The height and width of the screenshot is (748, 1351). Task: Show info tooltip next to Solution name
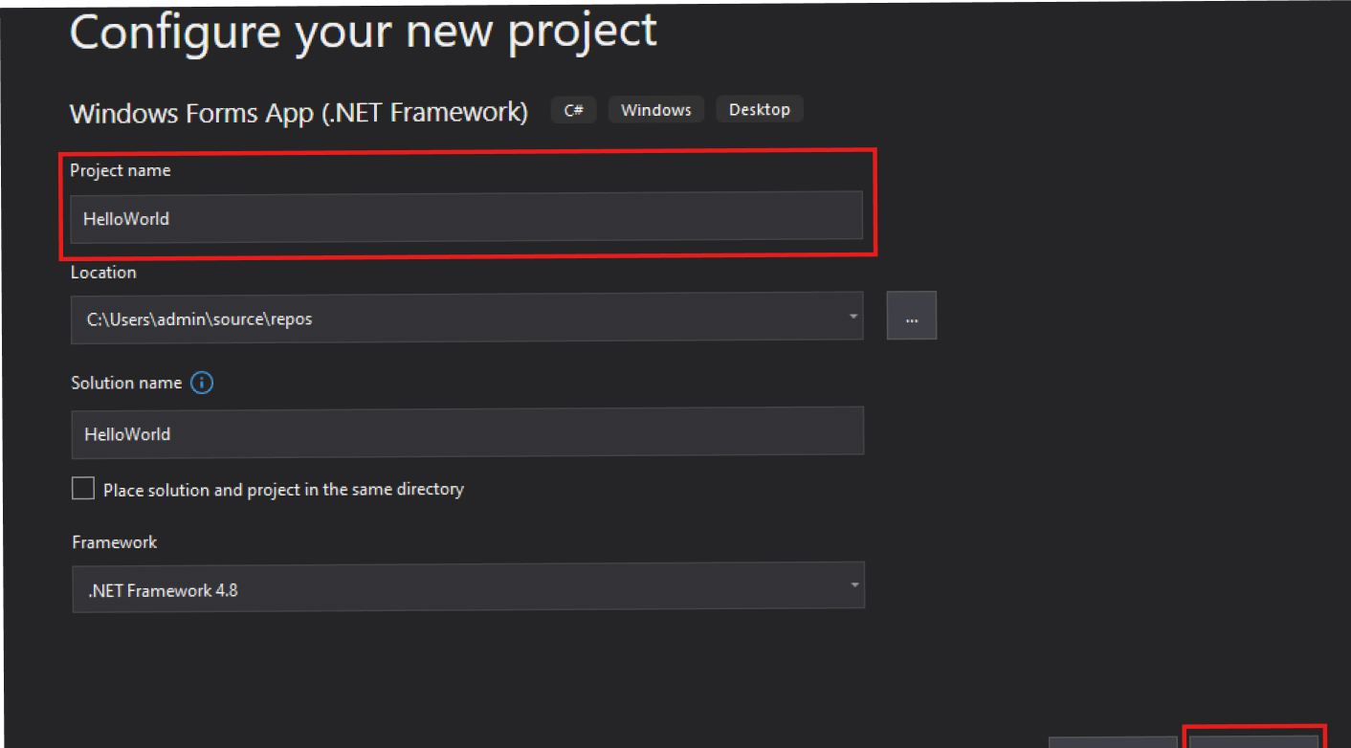(x=202, y=383)
